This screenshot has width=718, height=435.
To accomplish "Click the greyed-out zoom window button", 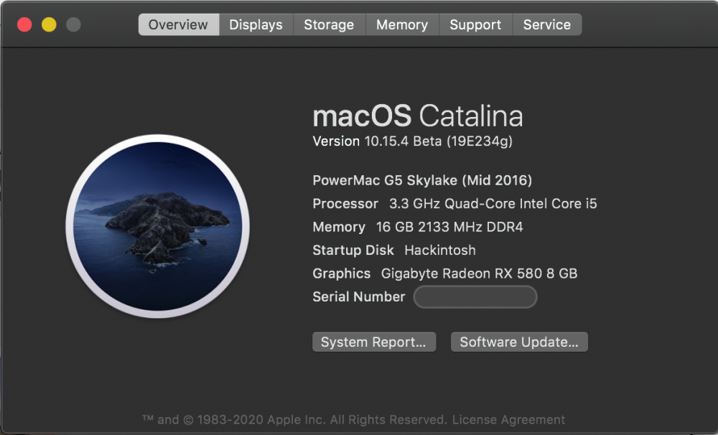I will (73, 24).
